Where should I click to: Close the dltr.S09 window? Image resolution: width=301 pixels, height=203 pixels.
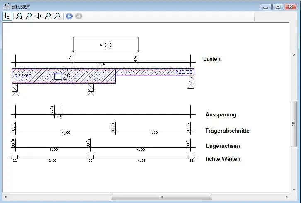(291, 7)
